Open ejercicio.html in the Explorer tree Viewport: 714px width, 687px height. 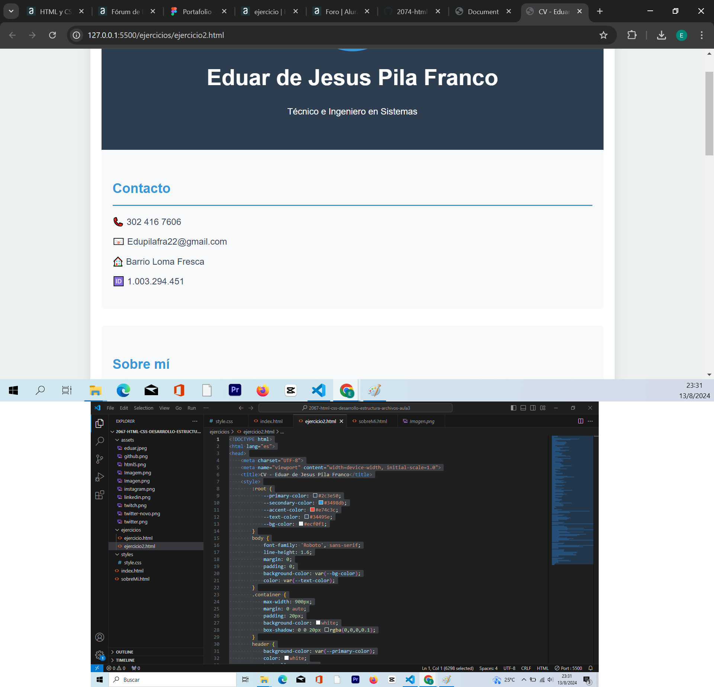tap(138, 538)
